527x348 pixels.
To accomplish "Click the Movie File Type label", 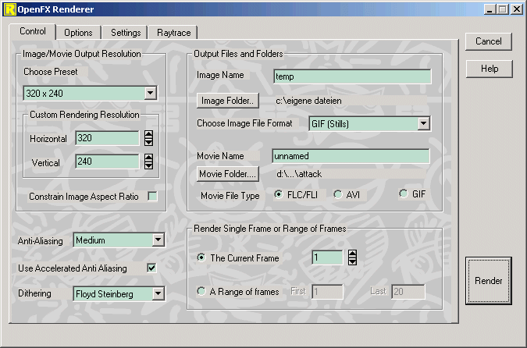I will point(230,196).
